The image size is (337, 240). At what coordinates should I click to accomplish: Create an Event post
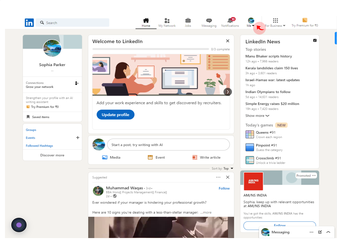(x=156, y=157)
